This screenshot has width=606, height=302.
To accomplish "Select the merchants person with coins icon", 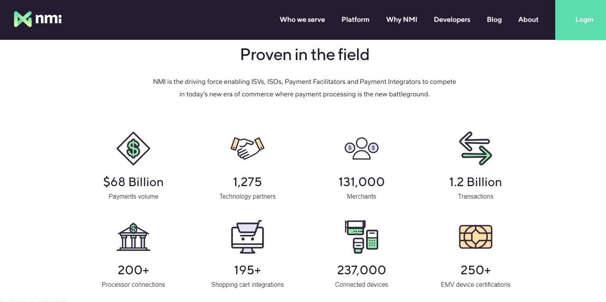I will [361, 148].
